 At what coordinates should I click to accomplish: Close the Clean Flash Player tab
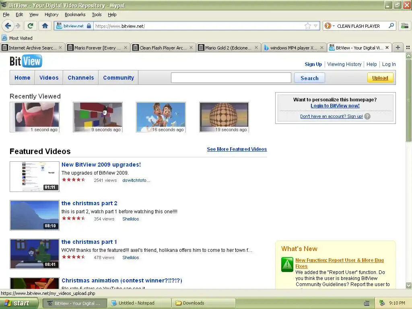tap(191, 47)
